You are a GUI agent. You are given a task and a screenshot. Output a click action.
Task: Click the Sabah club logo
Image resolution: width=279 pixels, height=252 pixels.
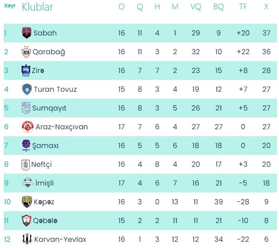pos(27,33)
